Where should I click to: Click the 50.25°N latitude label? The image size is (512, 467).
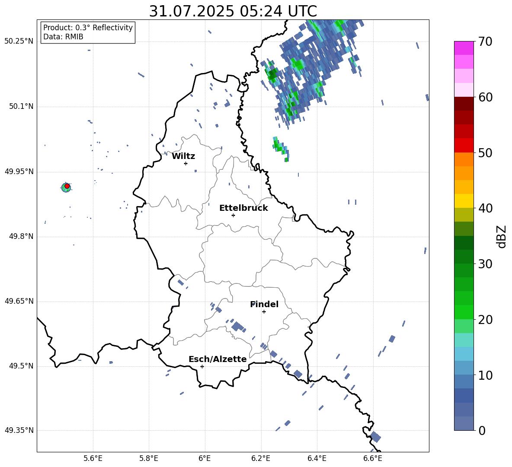click(19, 41)
